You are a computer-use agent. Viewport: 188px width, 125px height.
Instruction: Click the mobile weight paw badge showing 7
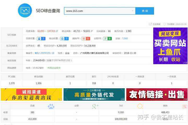[x=64, y=38]
